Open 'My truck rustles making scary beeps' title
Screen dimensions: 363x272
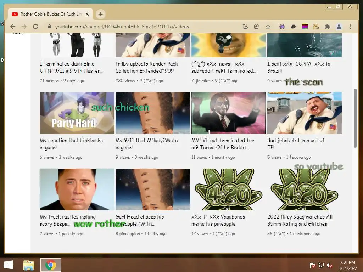tap(68, 220)
